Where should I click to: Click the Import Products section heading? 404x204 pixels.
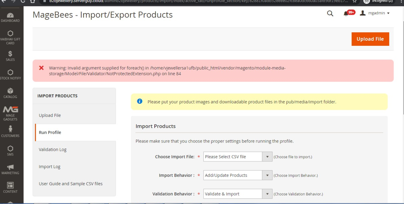click(156, 126)
